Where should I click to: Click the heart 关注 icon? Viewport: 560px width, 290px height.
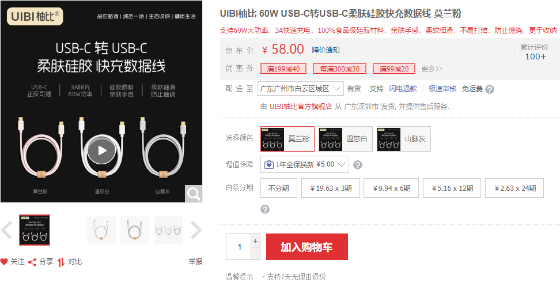[4, 262]
